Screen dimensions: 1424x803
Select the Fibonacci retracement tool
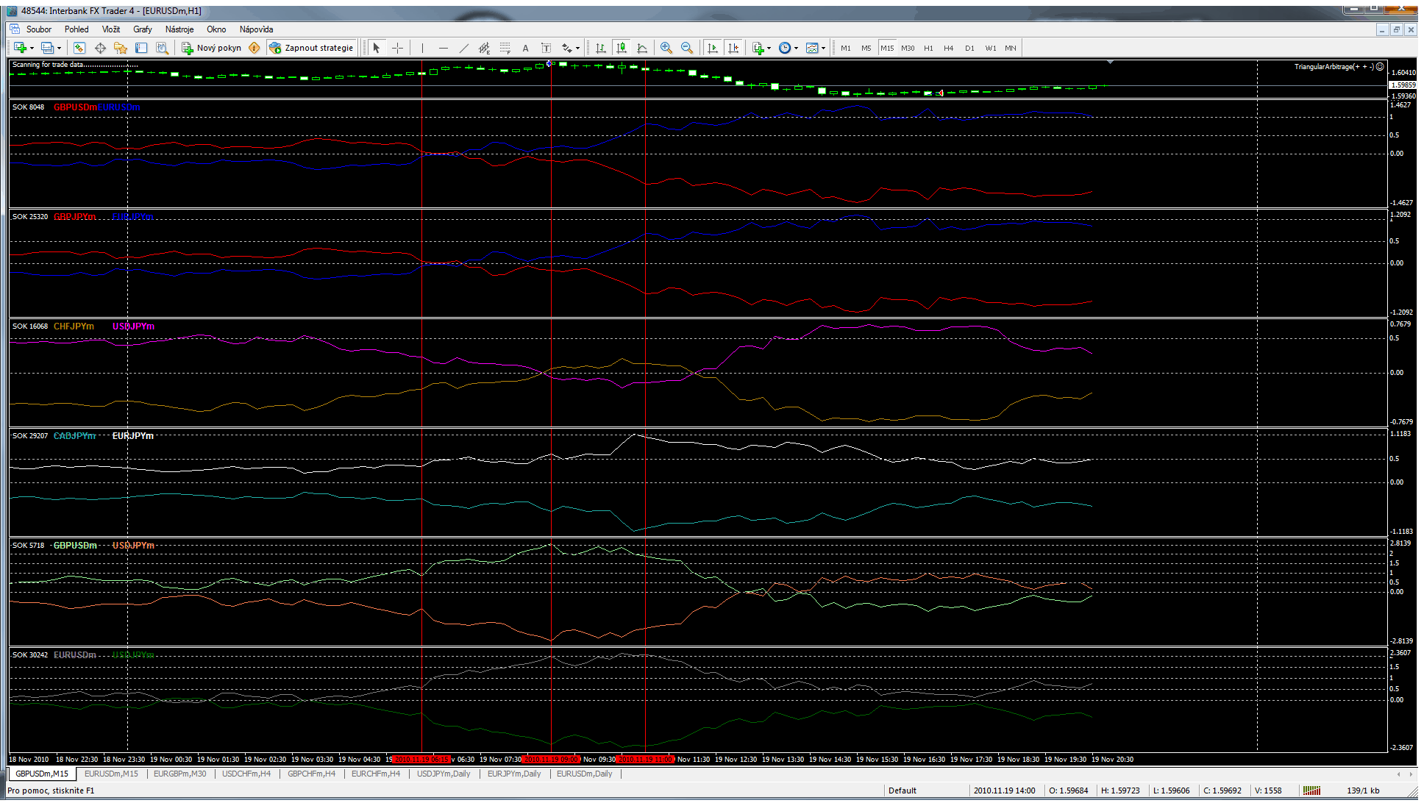click(505, 48)
